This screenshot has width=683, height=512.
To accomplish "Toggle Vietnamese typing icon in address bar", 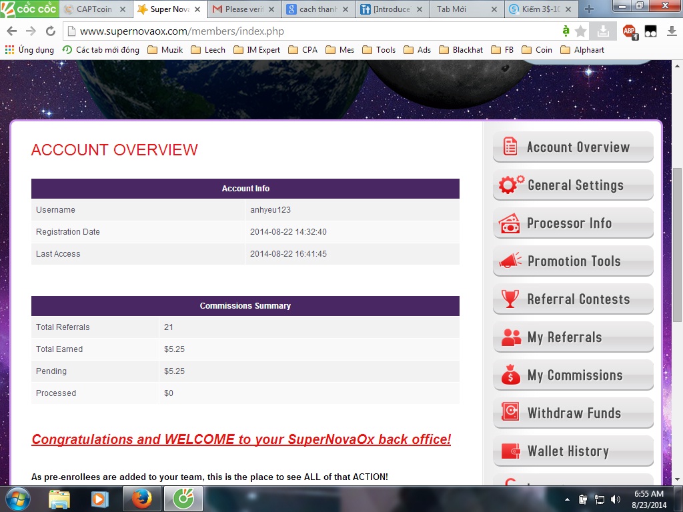I will (x=566, y=31).
